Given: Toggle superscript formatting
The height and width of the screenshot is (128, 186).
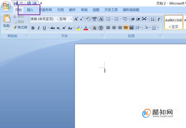Looking at the screenshot, I should (64, 28).
